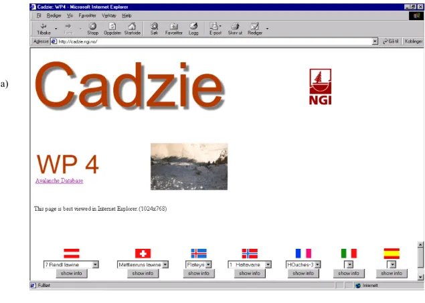Open the Verktøy menu
Screen dimensions: 425x303
pyautogui.click(x=109, y=15)
